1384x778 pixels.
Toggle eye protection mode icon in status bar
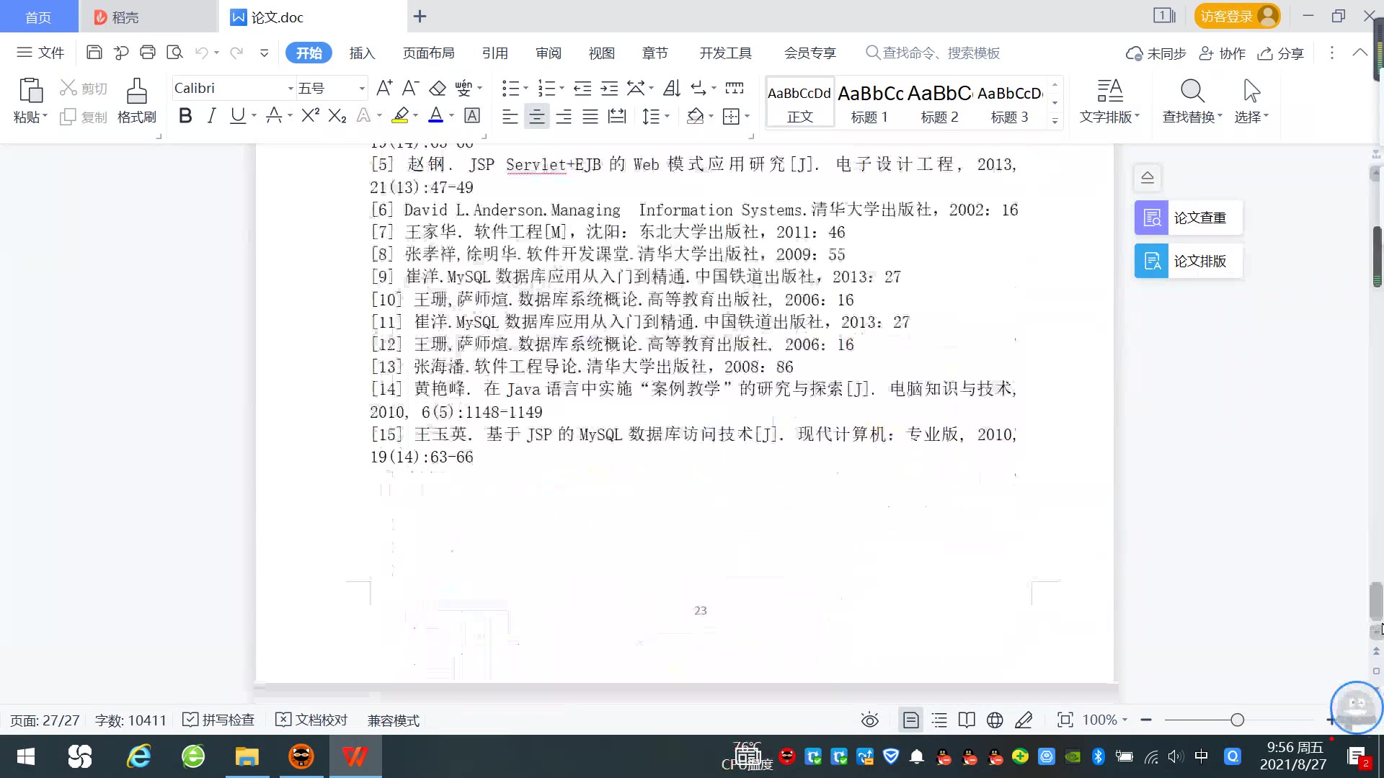(869, 720)
